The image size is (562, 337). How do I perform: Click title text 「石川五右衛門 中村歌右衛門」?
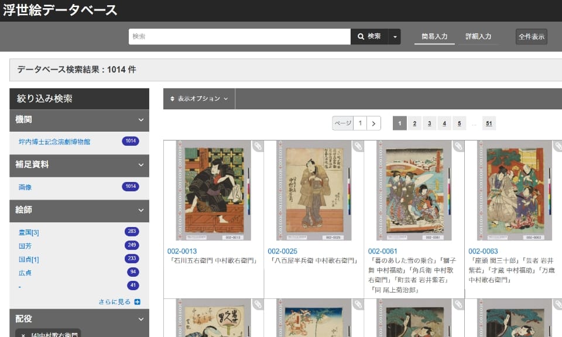(214, 261)
